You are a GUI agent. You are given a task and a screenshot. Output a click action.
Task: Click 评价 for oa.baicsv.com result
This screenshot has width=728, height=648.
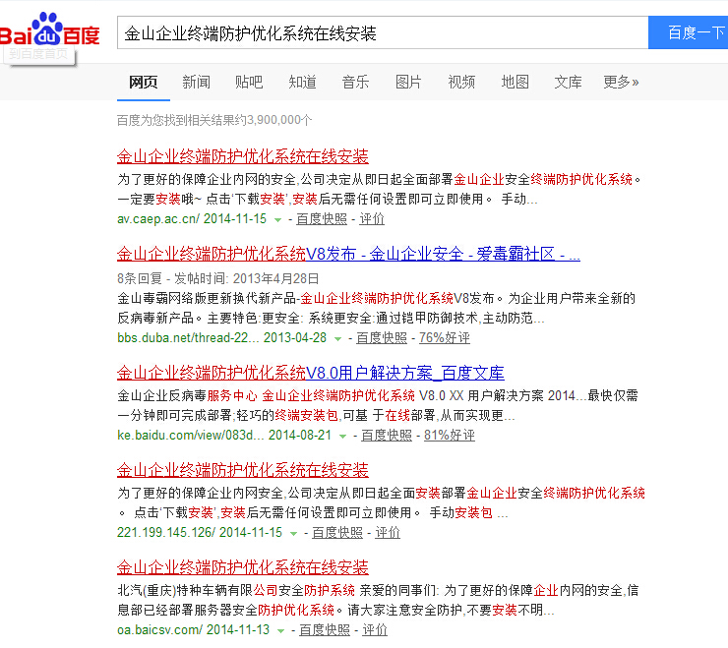tap(375, 630)
